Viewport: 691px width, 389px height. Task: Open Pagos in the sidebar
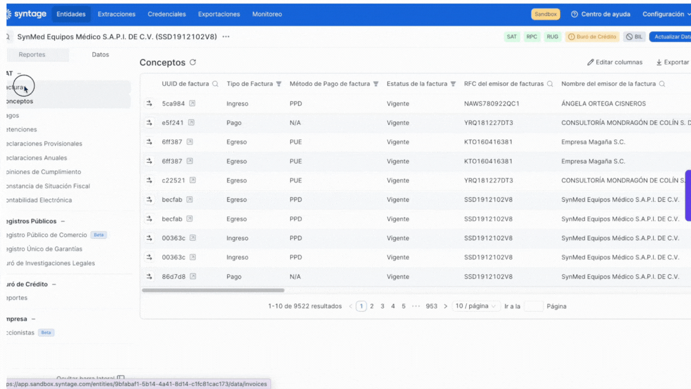pyautogui.click(x=13, y=115)
